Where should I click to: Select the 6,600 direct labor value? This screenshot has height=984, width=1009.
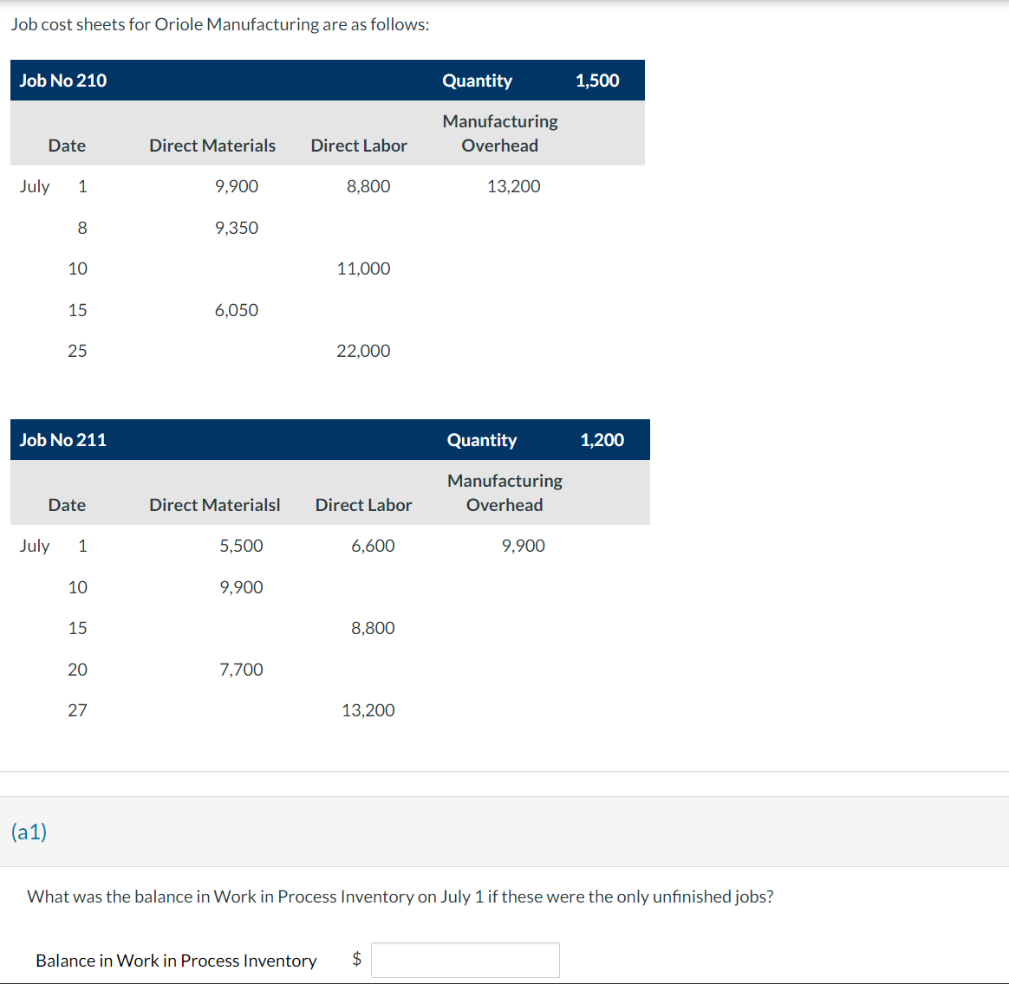[374, 546]
